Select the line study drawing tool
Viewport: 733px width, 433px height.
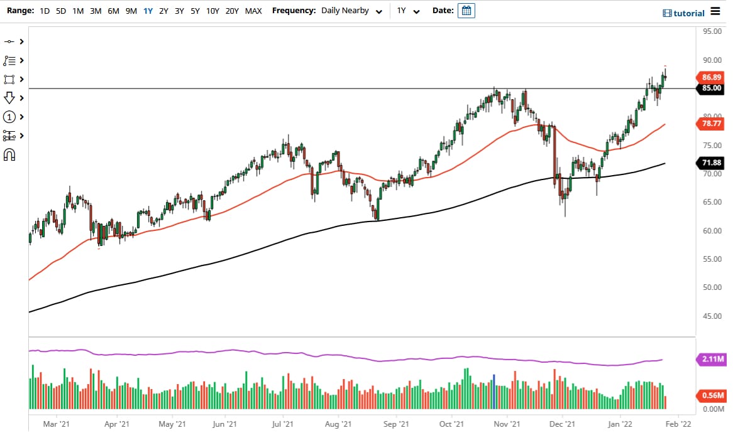9,41
